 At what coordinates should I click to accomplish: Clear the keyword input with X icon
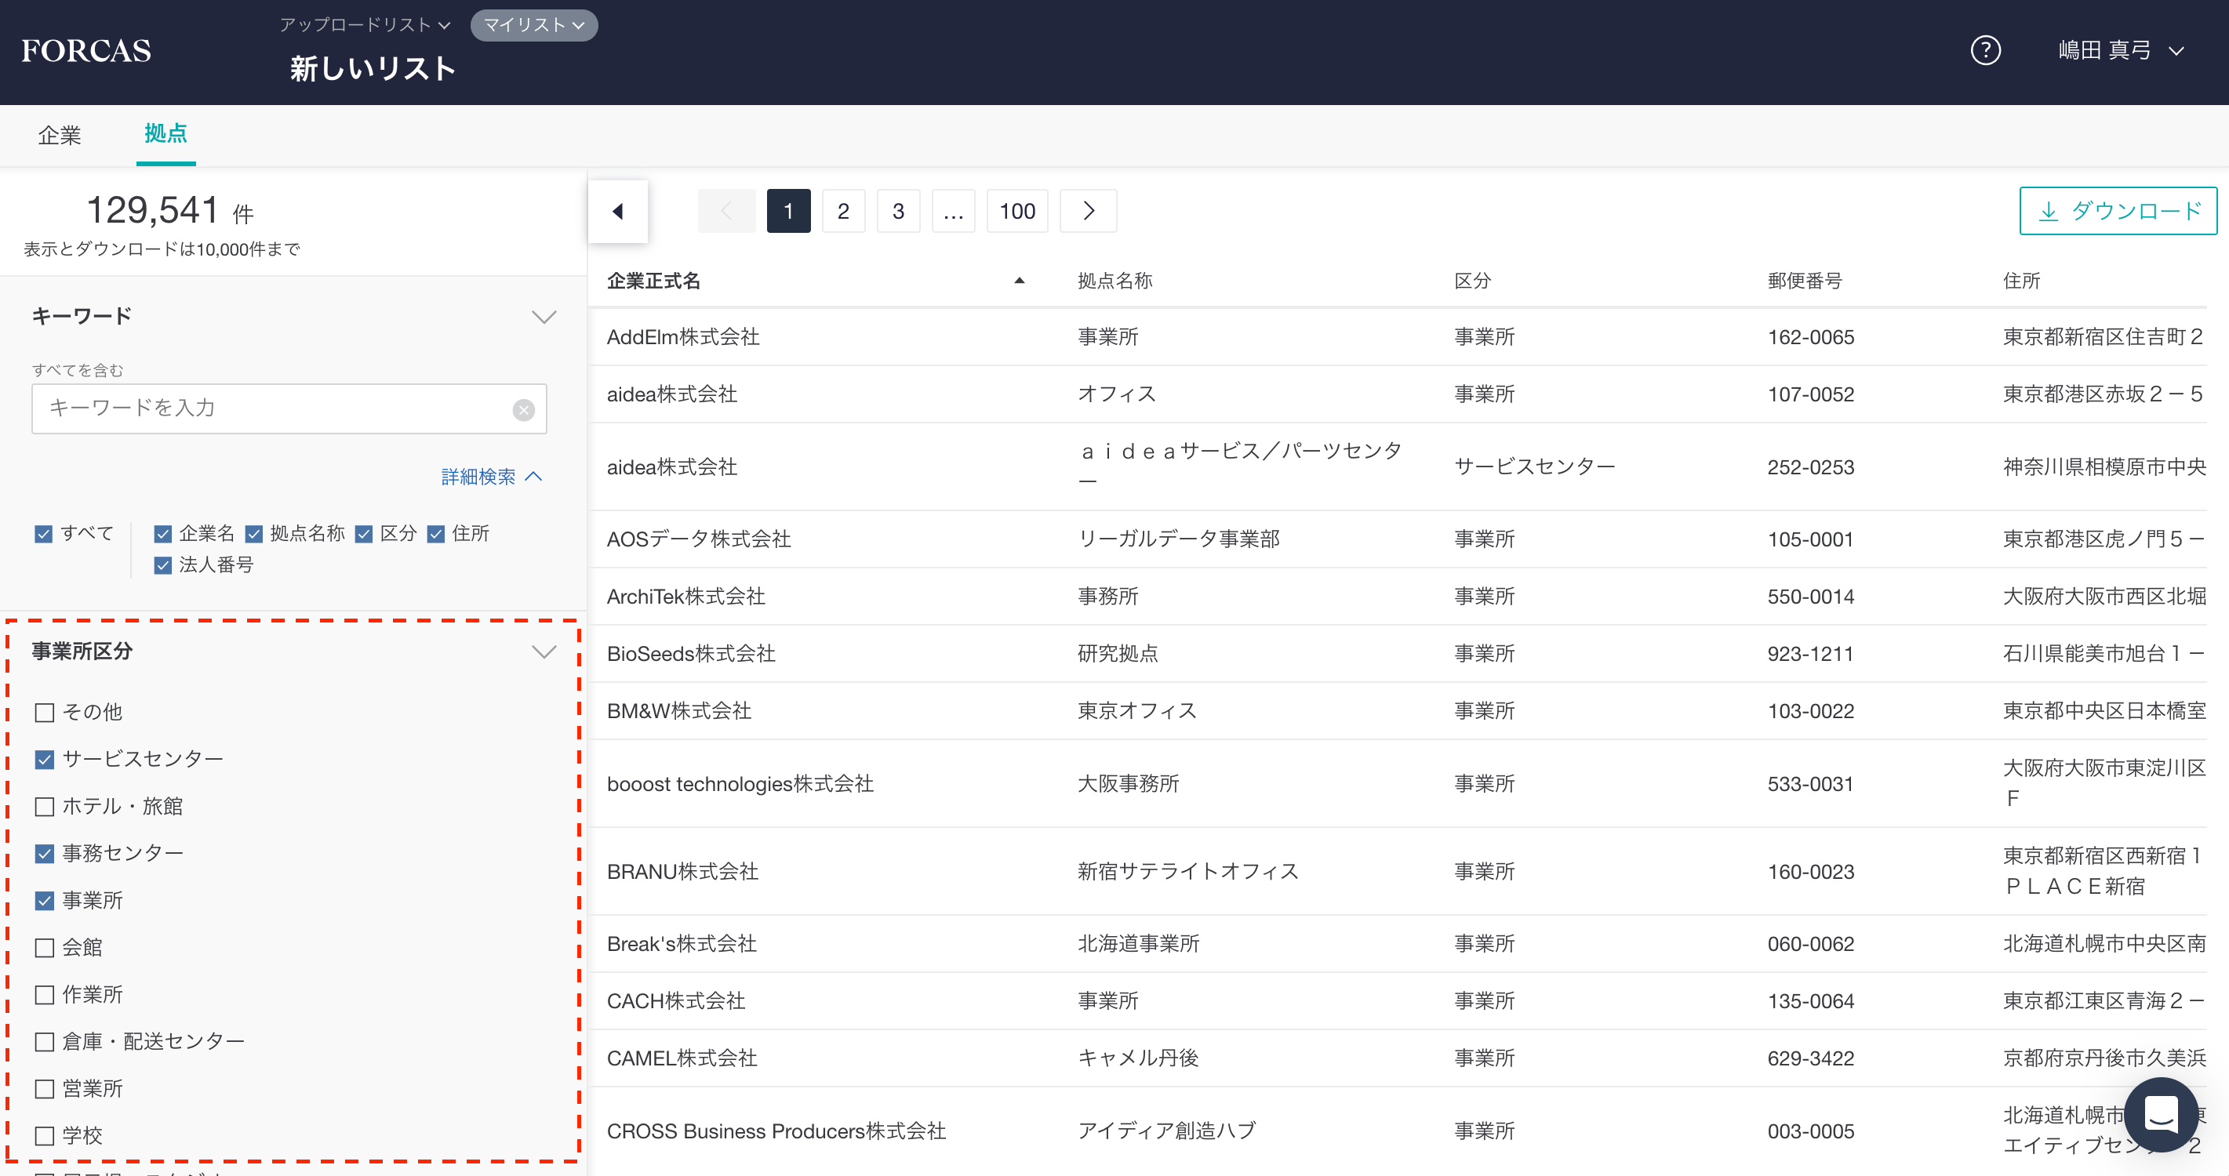tap(523, 410)
